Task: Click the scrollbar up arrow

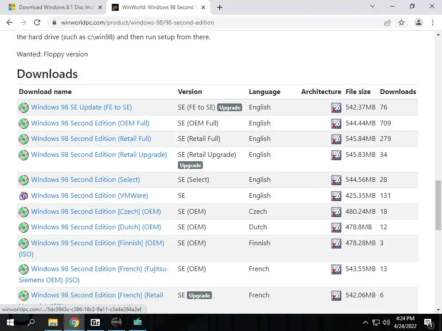Action: click(x=438, y=34)
